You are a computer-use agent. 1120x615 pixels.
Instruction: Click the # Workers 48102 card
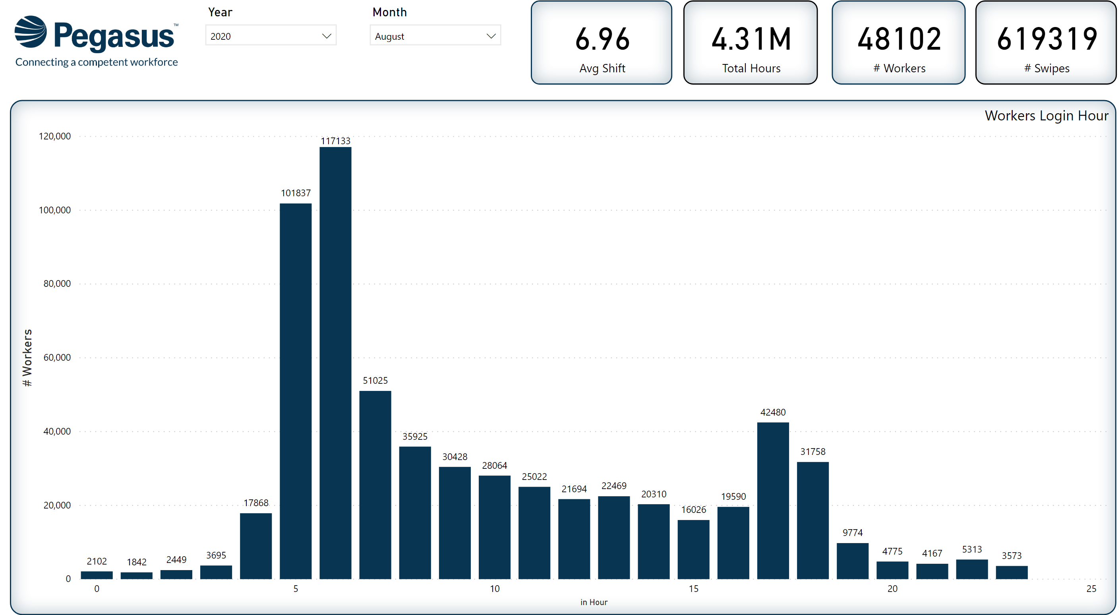click(898, 43)
